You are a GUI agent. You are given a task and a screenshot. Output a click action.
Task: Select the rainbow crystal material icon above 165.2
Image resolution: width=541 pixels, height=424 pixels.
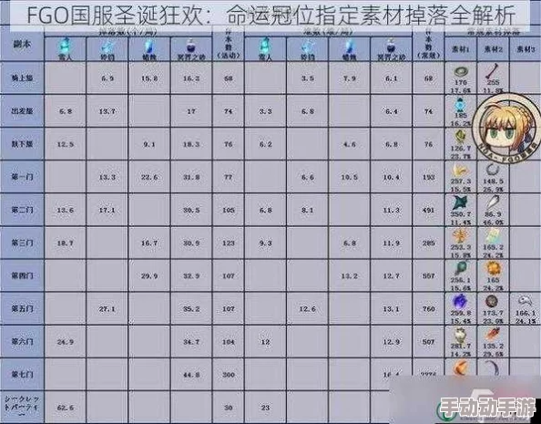(x=493, y=236)
